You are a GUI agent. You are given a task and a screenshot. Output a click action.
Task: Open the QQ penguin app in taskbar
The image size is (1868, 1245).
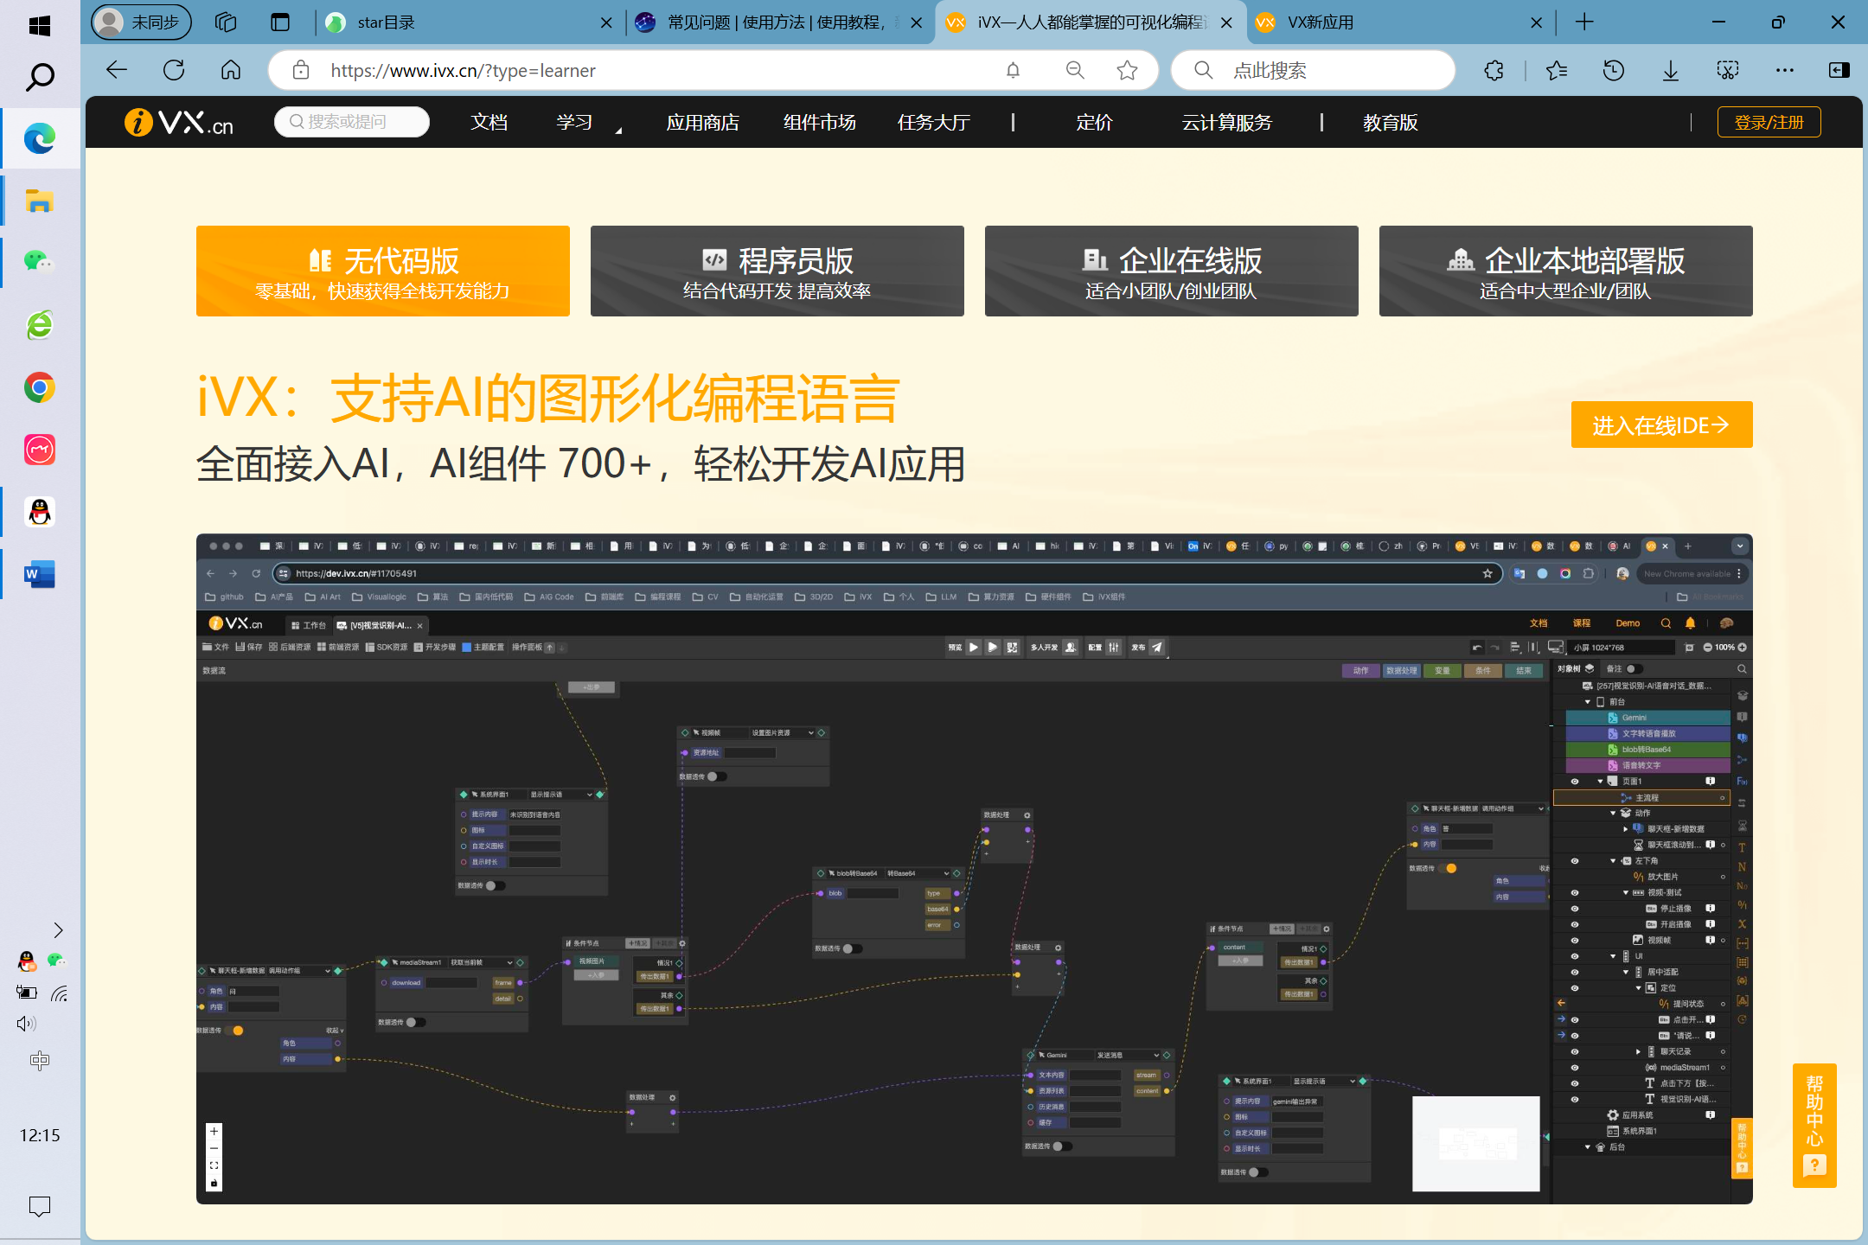[40, 512]
